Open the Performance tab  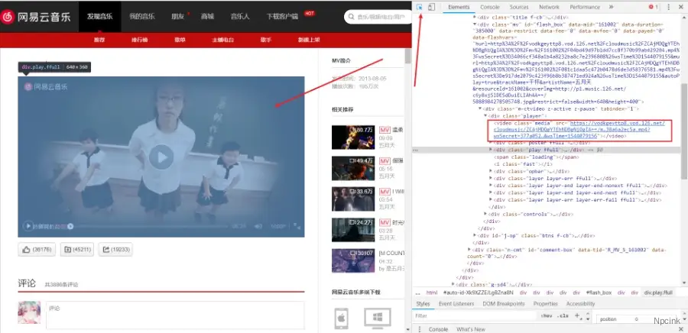585,7
